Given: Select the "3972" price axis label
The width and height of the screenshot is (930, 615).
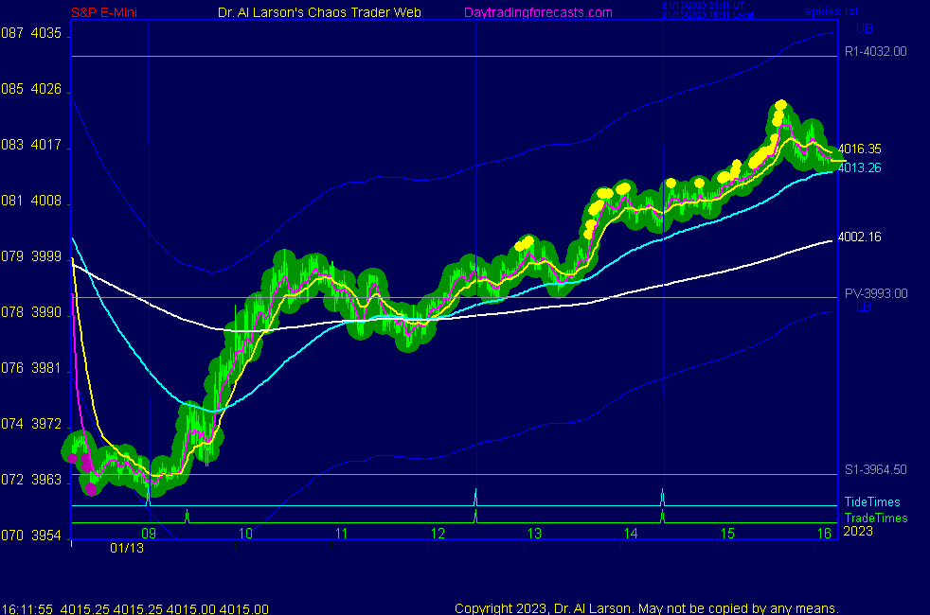Looking at the screenshot, I should pos(46,424).
